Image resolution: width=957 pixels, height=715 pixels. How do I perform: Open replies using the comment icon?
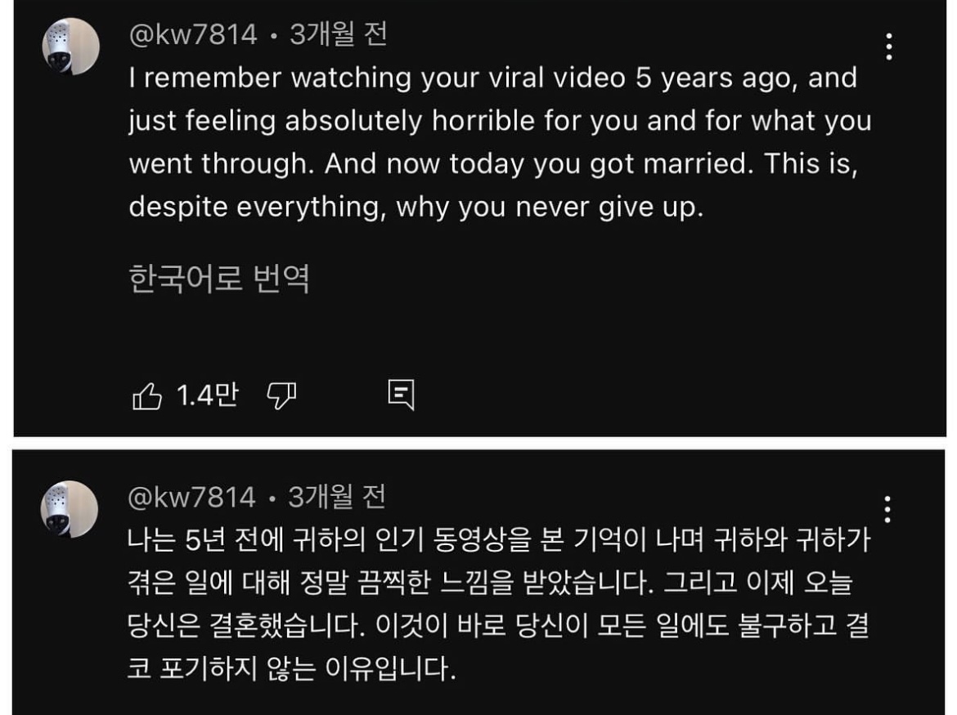tap(401, 395)
